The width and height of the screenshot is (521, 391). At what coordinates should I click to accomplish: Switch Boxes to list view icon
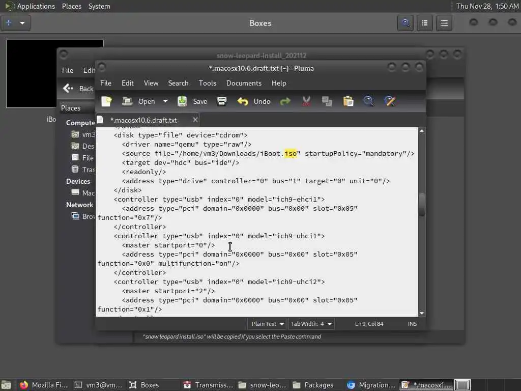tap(425, 23)
